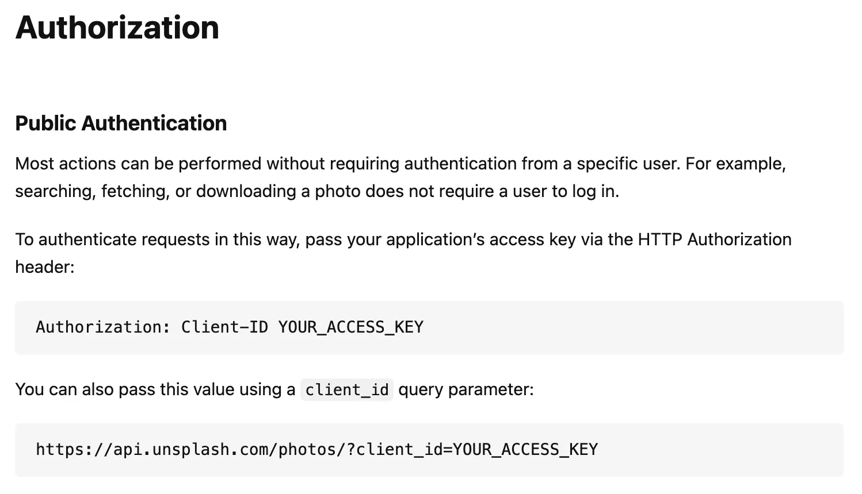Image resolution: width=862 pixels, height=494 pixels.
Task: Select YOUR_ACCESS_KEY in the Authorization header code
Action: click(350, 327)
